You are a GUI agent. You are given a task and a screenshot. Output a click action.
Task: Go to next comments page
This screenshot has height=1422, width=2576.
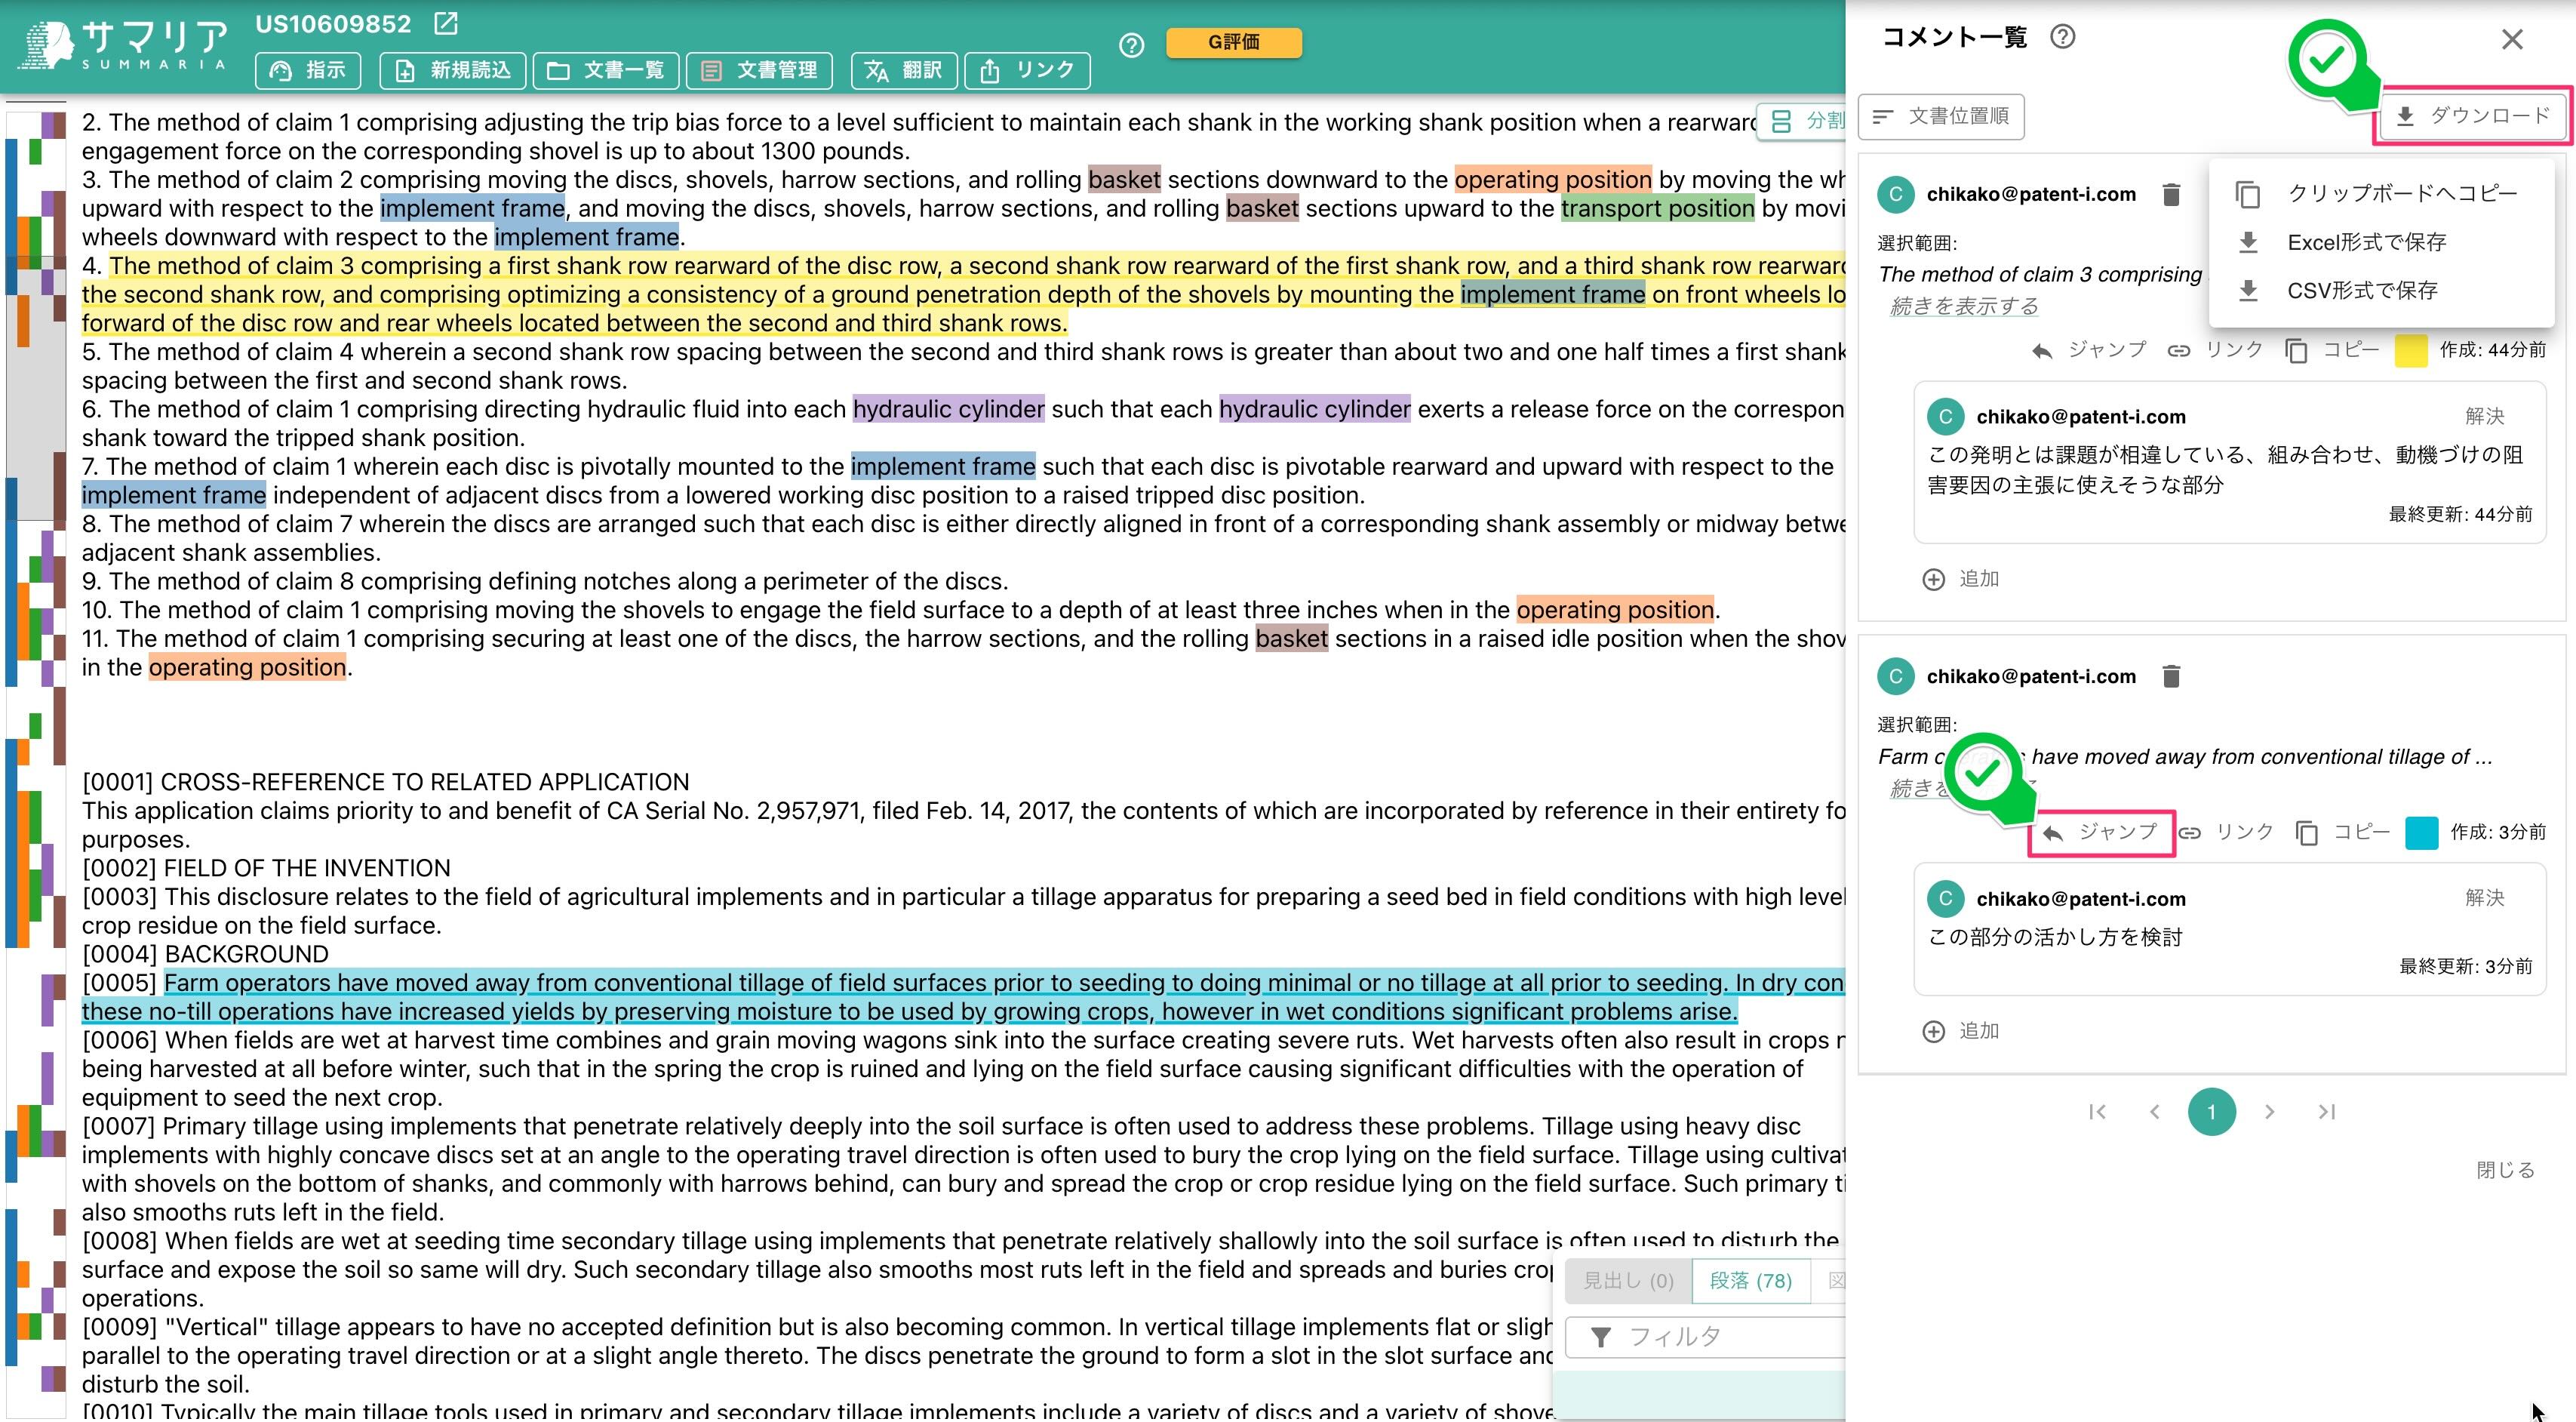2269,1112
